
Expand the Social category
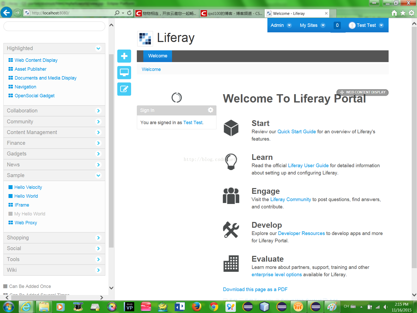click(x=98, y=248)
